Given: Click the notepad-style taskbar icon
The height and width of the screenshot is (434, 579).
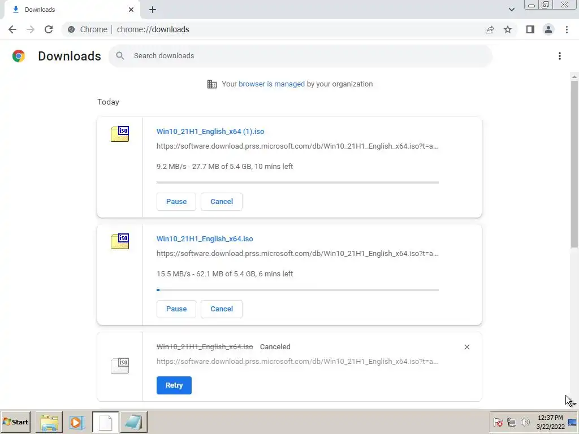Looking at the screenshot, I should (x=133, y=422).
